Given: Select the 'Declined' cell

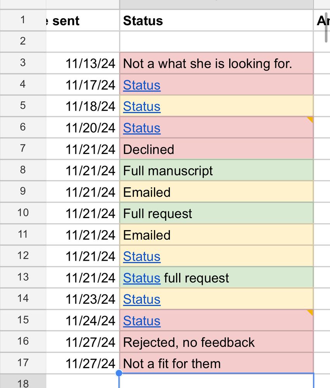Looking at the screenshot, I should 216,149.
